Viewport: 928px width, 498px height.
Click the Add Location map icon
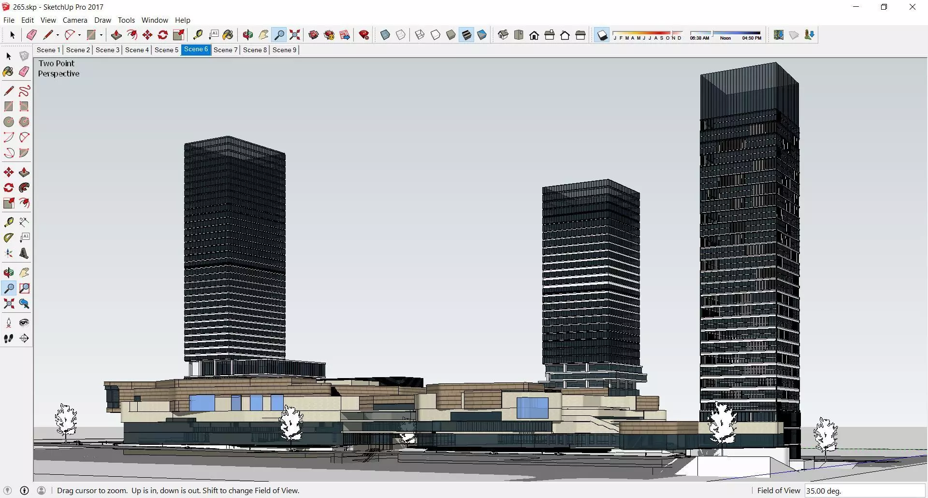pos(779,35)
